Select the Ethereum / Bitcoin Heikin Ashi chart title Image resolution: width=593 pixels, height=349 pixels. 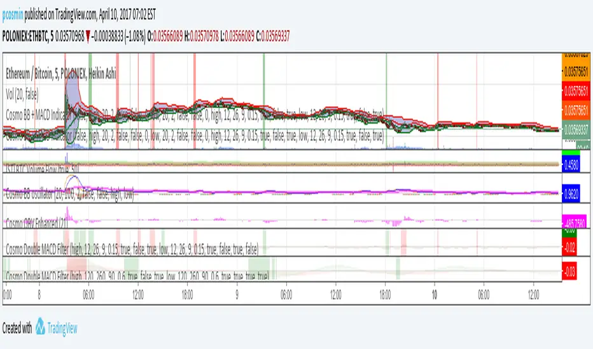(61, 74)
